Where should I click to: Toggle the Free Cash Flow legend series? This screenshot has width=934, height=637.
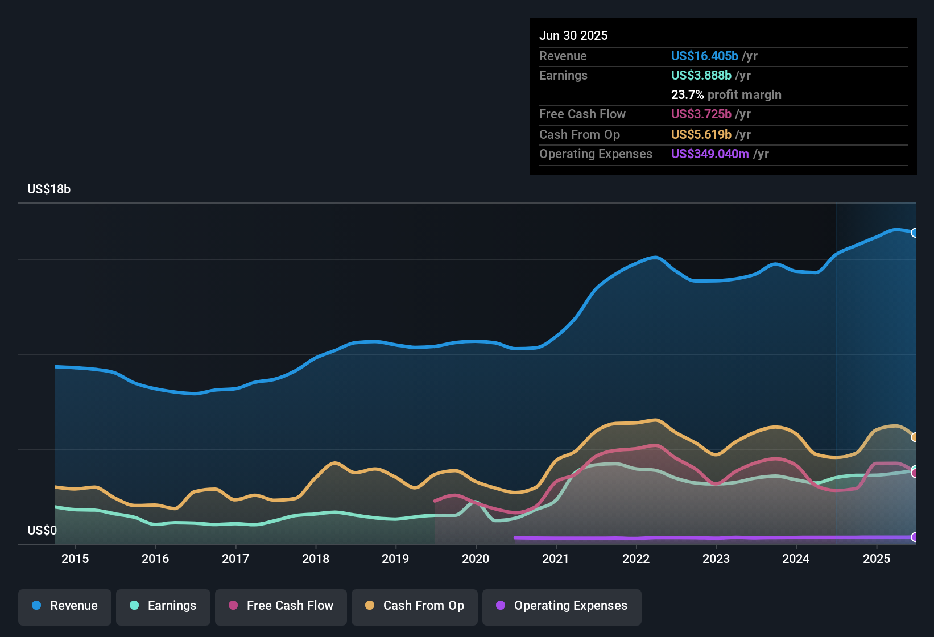(x=281, y=606)
